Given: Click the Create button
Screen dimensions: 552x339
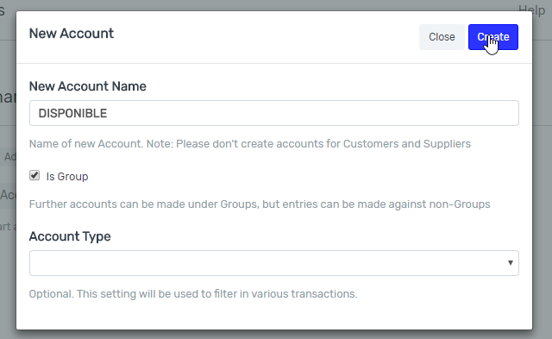Looking at the screenshot, I should coord(492,37).
